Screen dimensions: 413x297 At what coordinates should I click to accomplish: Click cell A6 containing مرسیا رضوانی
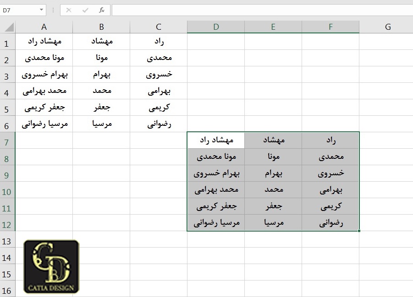44,124
